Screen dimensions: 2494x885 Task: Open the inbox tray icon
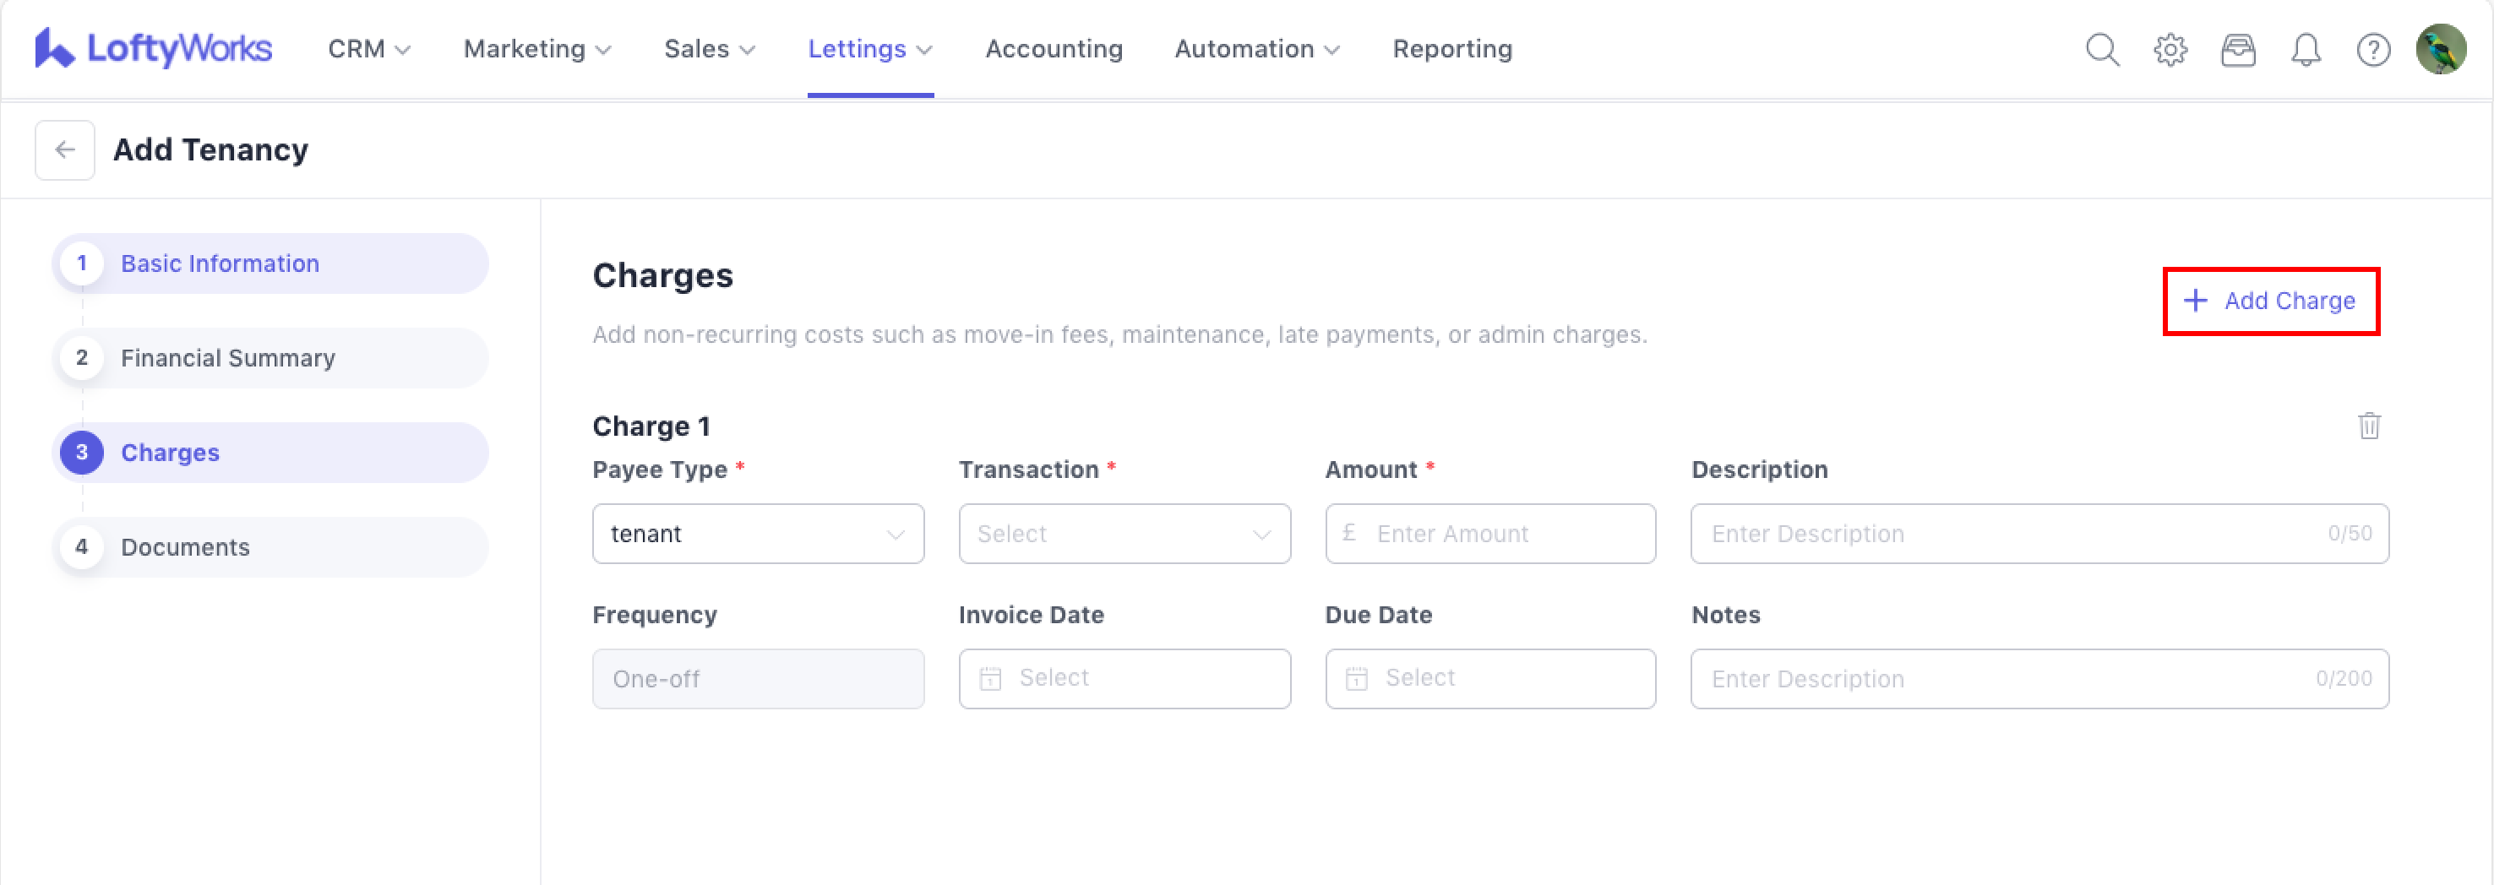pyautogui.click(x=2237, y=49)
